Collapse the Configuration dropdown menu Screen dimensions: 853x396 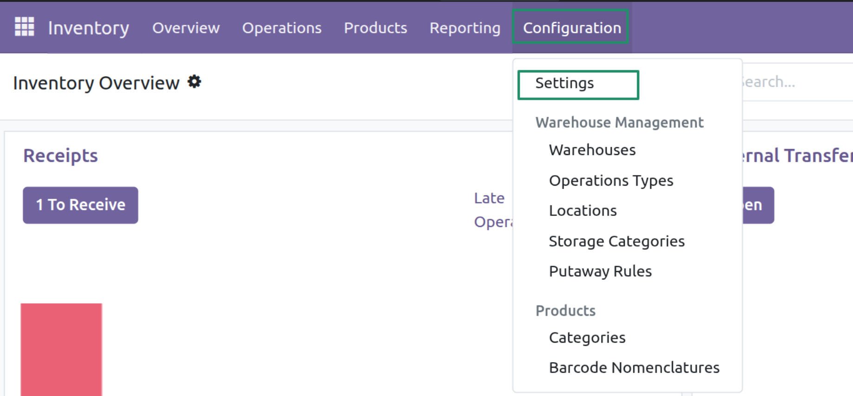(x=571, y=27)
